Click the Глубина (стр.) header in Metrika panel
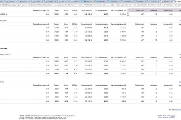 click(139, 10)
